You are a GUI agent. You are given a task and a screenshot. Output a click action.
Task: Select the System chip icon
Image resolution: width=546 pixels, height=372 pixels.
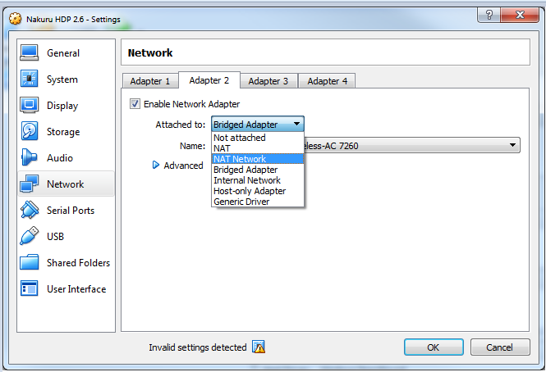tap(30, 79)
